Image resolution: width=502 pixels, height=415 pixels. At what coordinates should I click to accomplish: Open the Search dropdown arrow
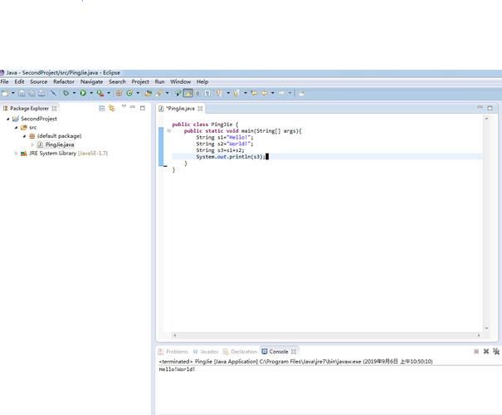click(167, 93)
